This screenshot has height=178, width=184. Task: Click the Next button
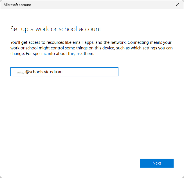(156, 163)
